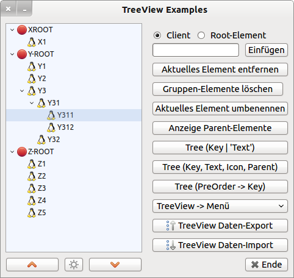Click Aktuelles Element entfernen button
294x278 pixels.
pos(220,69)
